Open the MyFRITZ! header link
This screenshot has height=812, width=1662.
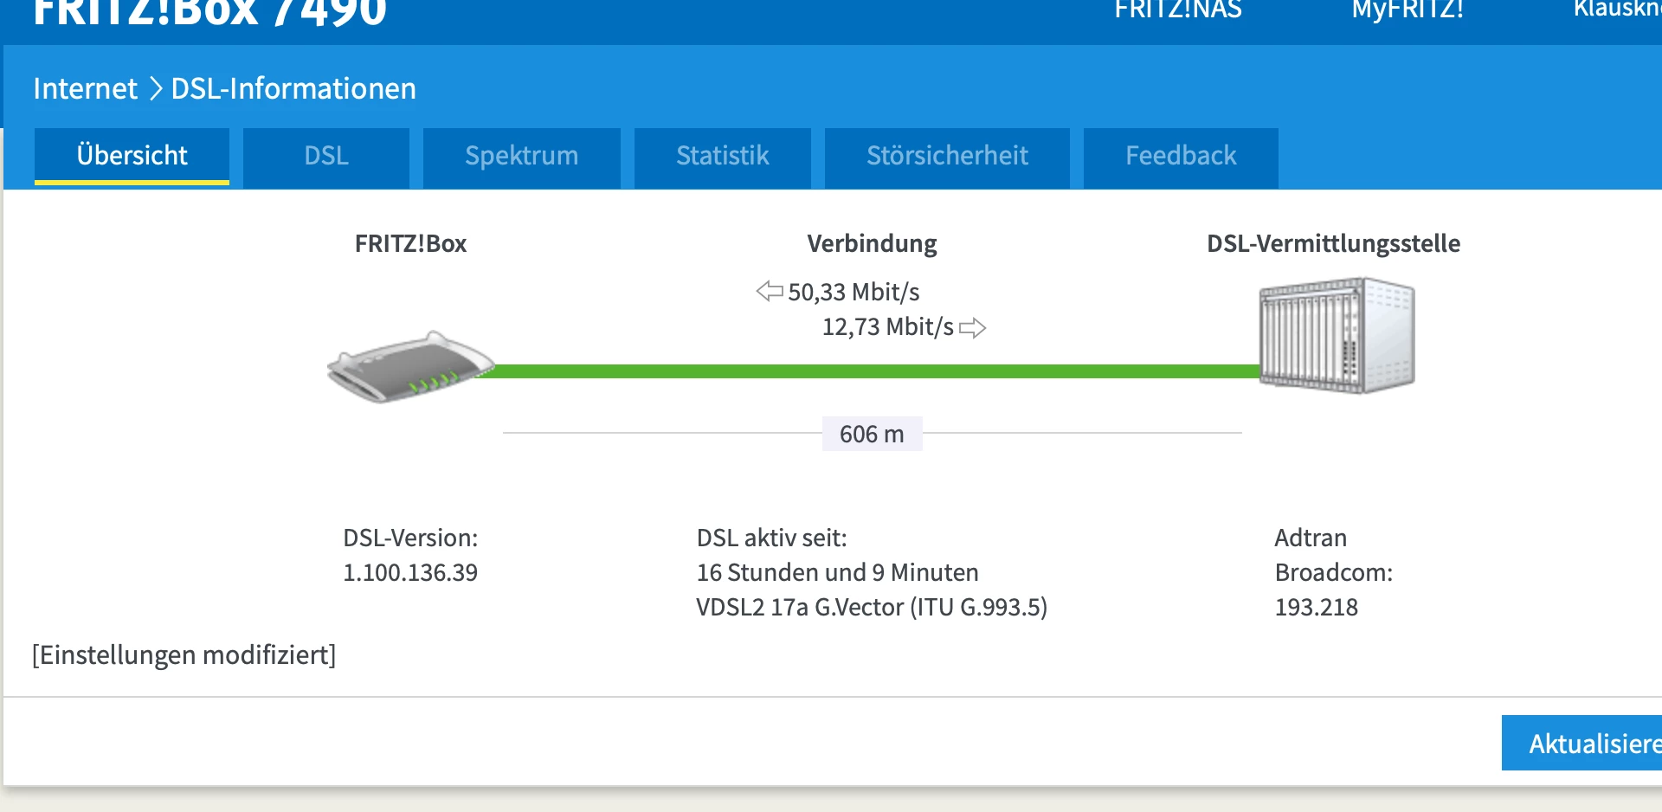pyautogui.click(x=1408, y=10)
